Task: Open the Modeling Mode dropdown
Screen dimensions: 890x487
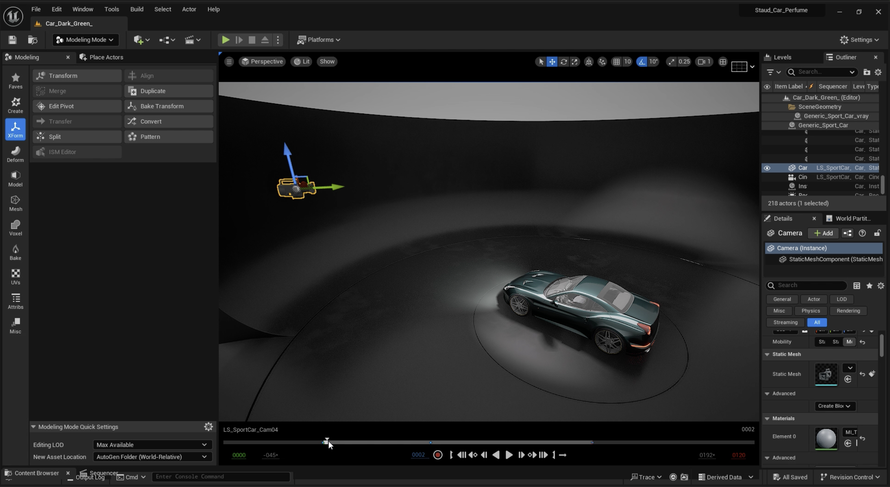Action: [x=85, y=40]
